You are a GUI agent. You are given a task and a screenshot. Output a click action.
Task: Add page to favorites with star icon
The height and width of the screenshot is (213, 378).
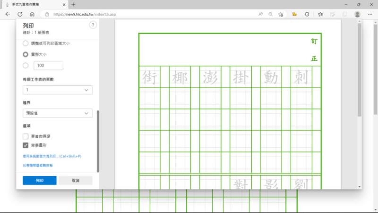(x=281, y=14)
